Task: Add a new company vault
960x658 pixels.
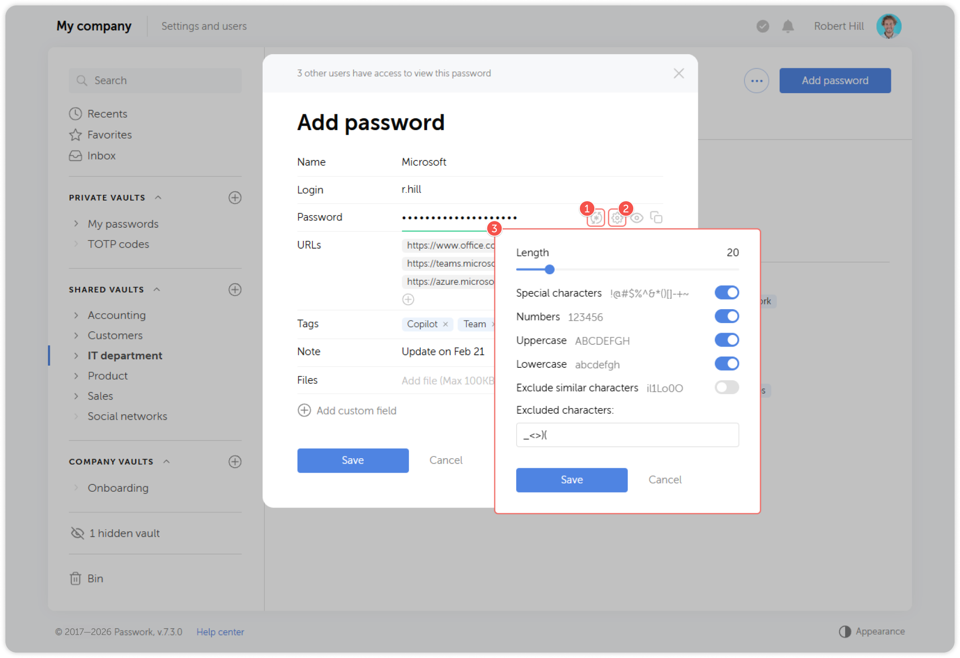Action: (235, 461)
